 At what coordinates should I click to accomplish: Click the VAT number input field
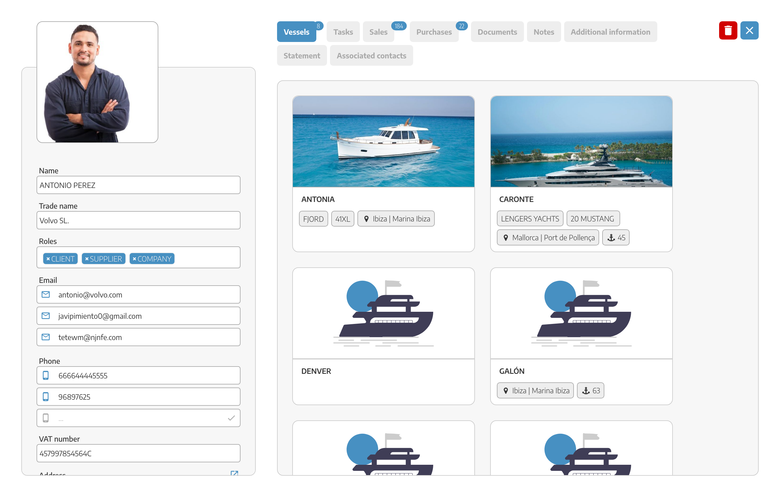pyautogui.click(x=139, y=453)
